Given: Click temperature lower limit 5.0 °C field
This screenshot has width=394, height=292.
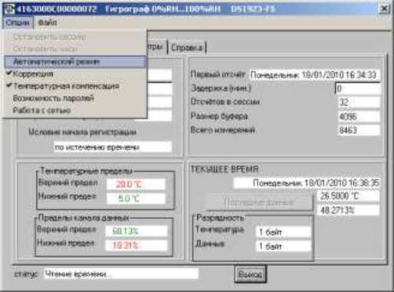Looking at the screenshot, I should pos(136,198).
